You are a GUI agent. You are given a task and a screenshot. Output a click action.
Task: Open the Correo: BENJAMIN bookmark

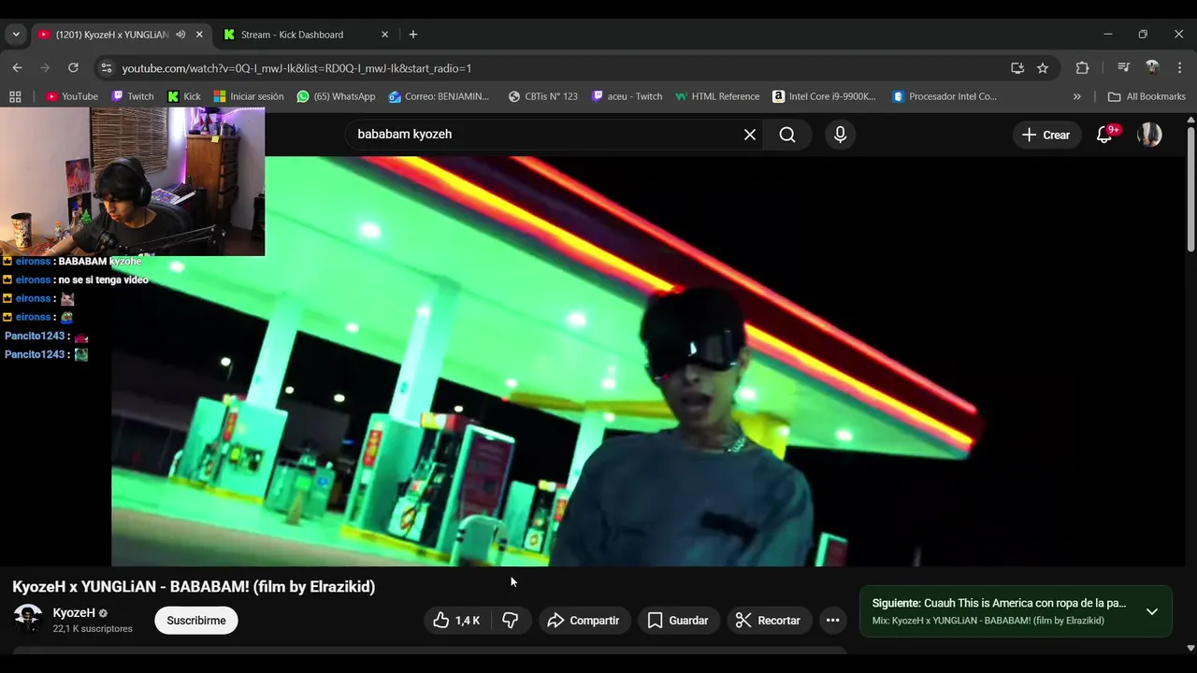pyautogui.click(x=439, y=96)
